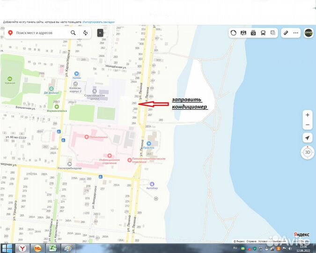Viewport: 316px width, 253px height.
Task: Expand the collapsed side panel arrow button
Action: click(100, 33)
